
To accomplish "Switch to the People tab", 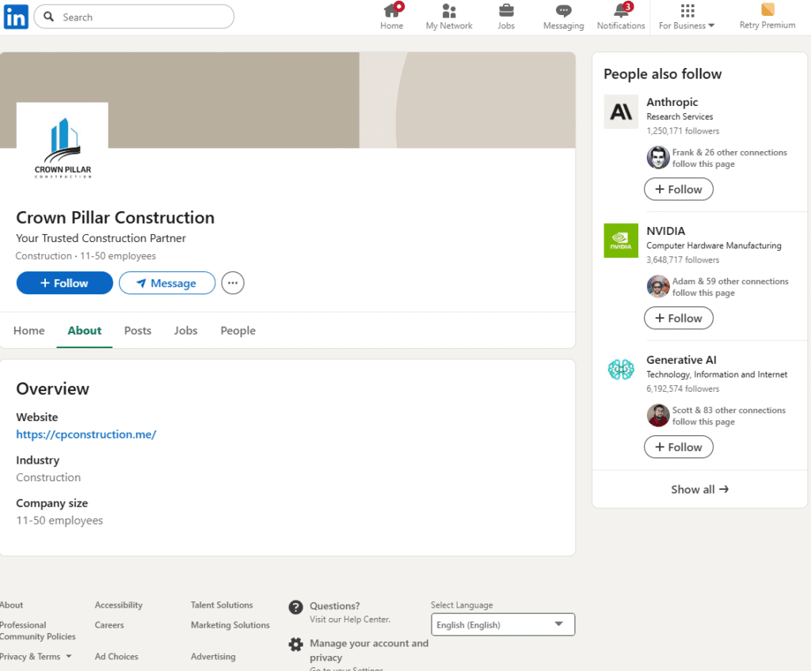I will 238,331.
